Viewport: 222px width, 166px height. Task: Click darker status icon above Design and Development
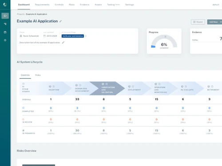click(76, 85)
